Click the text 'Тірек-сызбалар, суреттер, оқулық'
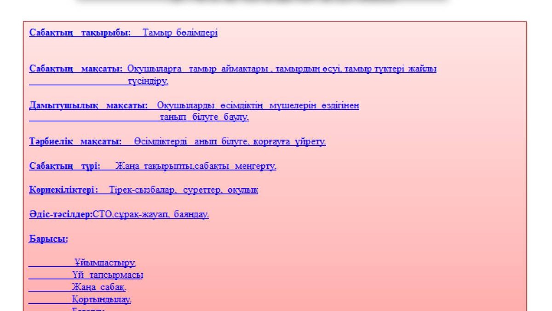Viewport: 552px width, 311px height. [x=183, y=190]
